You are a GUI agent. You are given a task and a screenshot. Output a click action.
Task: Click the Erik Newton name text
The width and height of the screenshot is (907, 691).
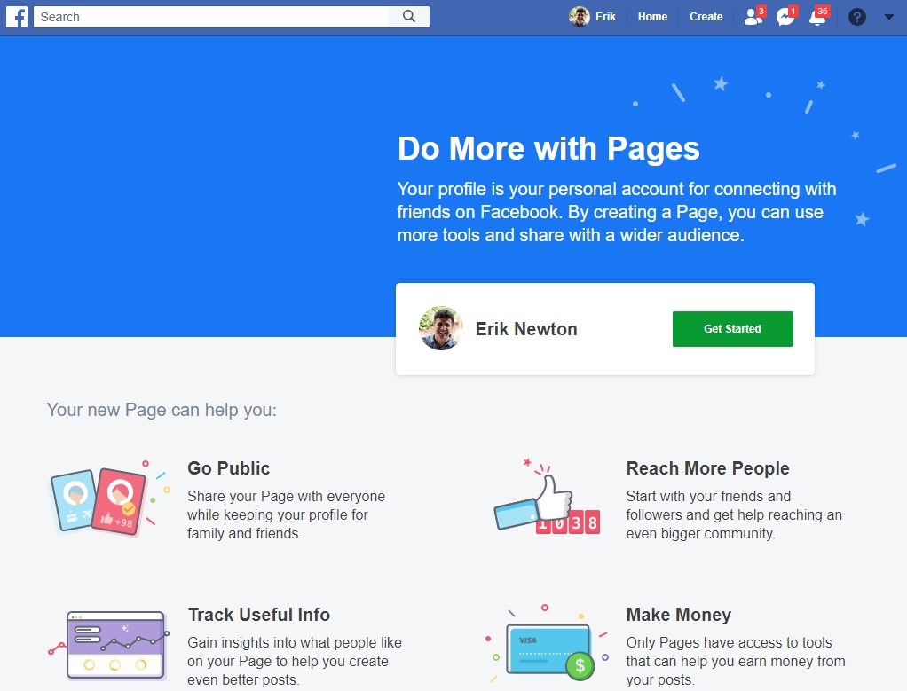tap(525, 329)
